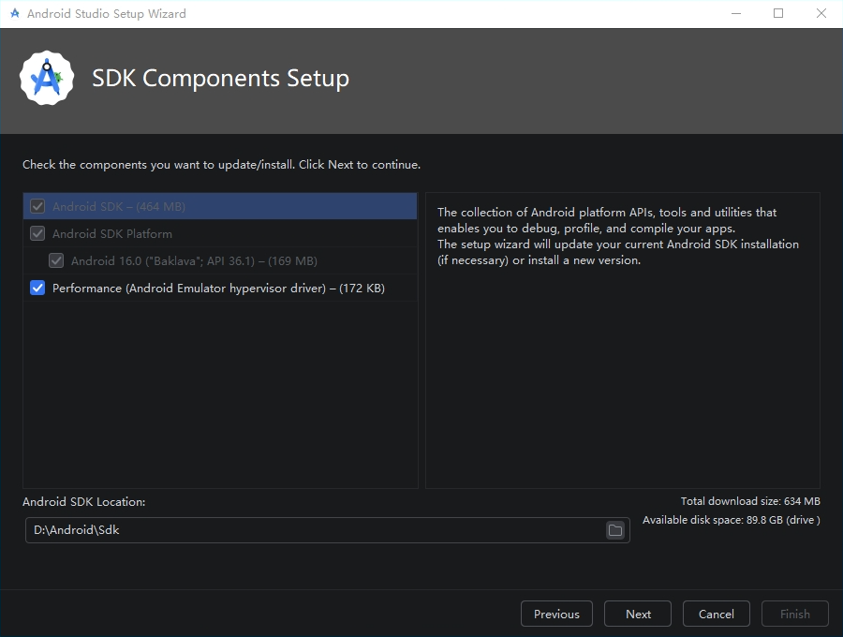This screenshot has width=843, height=637.
Task: Click the Android Studio logo in header
Action: coord(47,79)
